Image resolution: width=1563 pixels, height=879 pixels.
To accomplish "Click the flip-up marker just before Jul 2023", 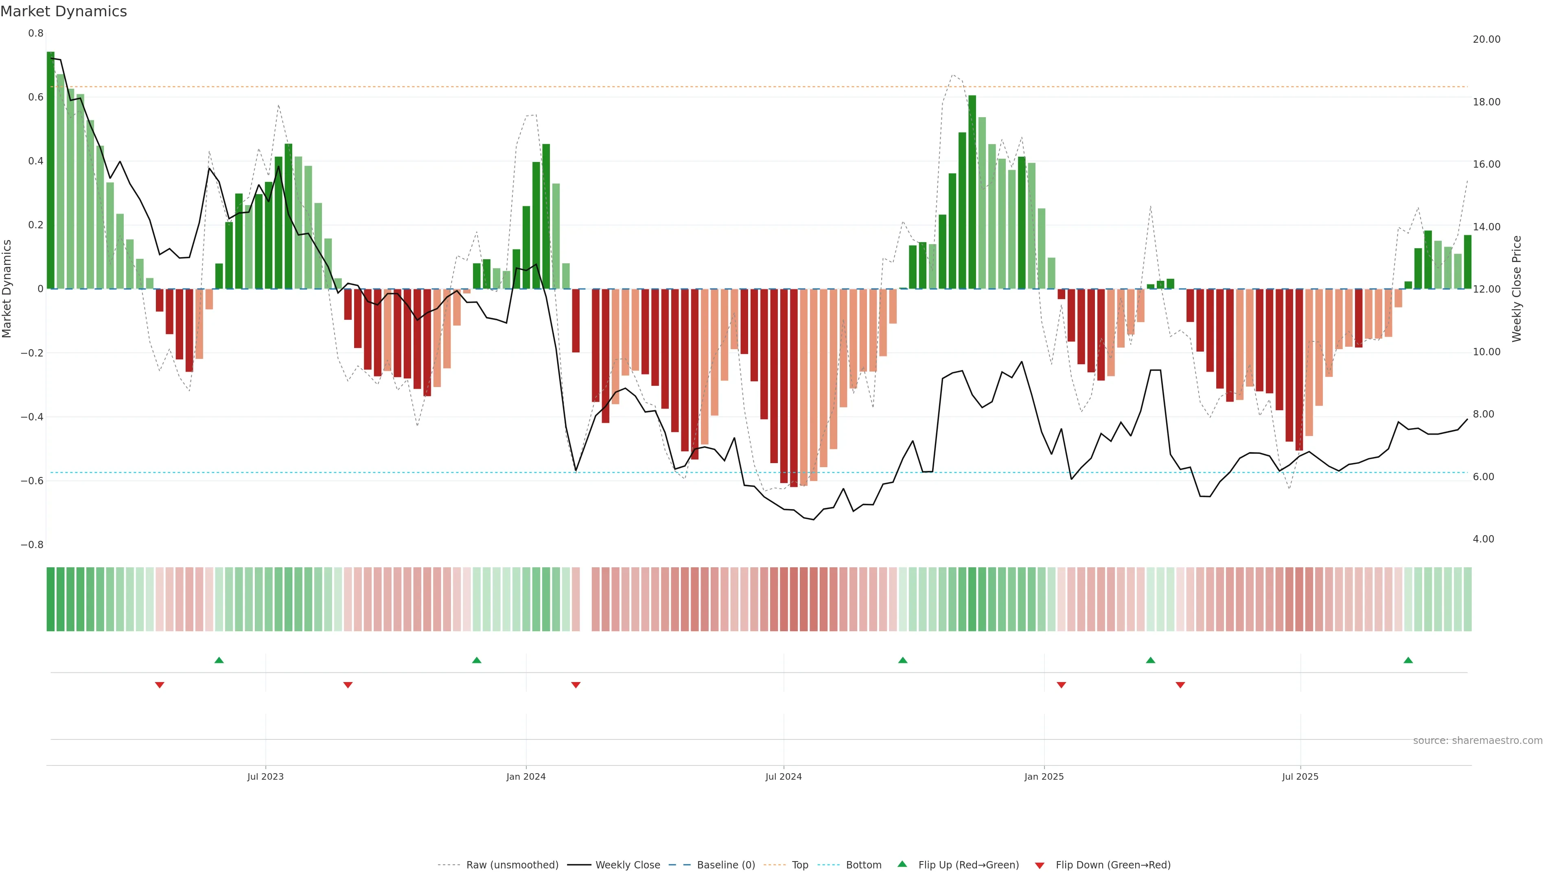I will (x=219, y=660).
